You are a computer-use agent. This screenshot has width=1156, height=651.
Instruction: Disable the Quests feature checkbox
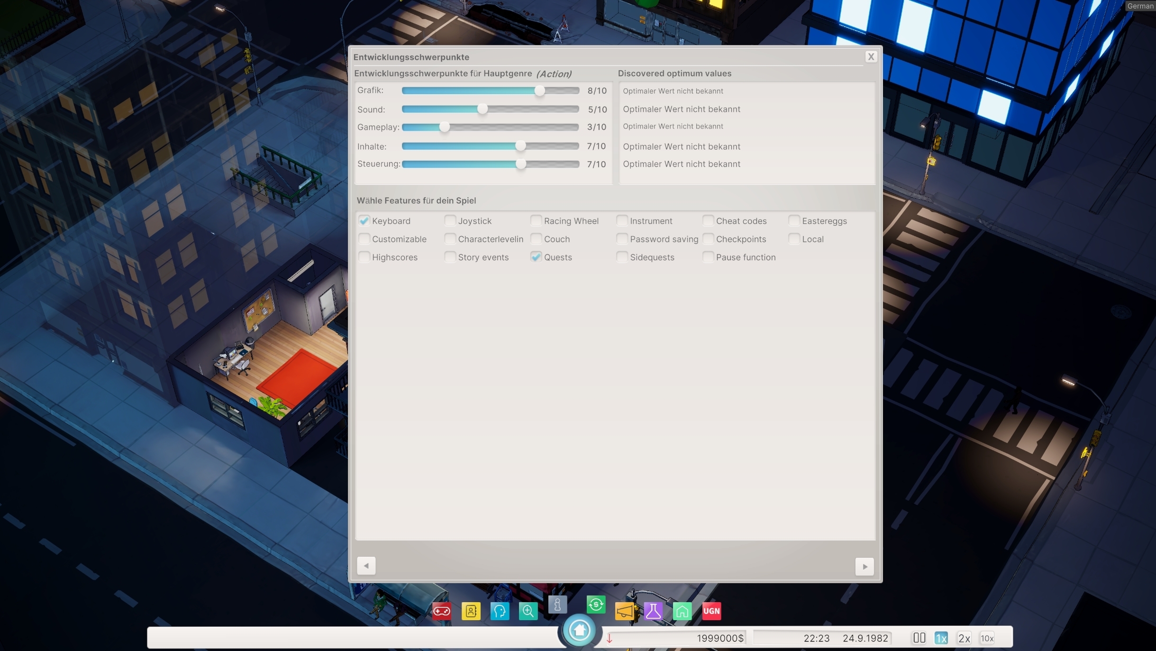point(536,257)
